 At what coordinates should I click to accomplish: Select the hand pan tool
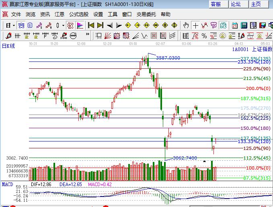click(x=186, y=25)
